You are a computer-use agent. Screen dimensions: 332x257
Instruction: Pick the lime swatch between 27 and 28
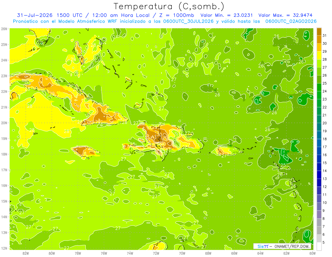(319, 63)
